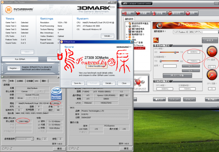Select the Graphics Settings tab in Catalyst
The width and height of the screenshot is (219, 152).
point(129,19)
